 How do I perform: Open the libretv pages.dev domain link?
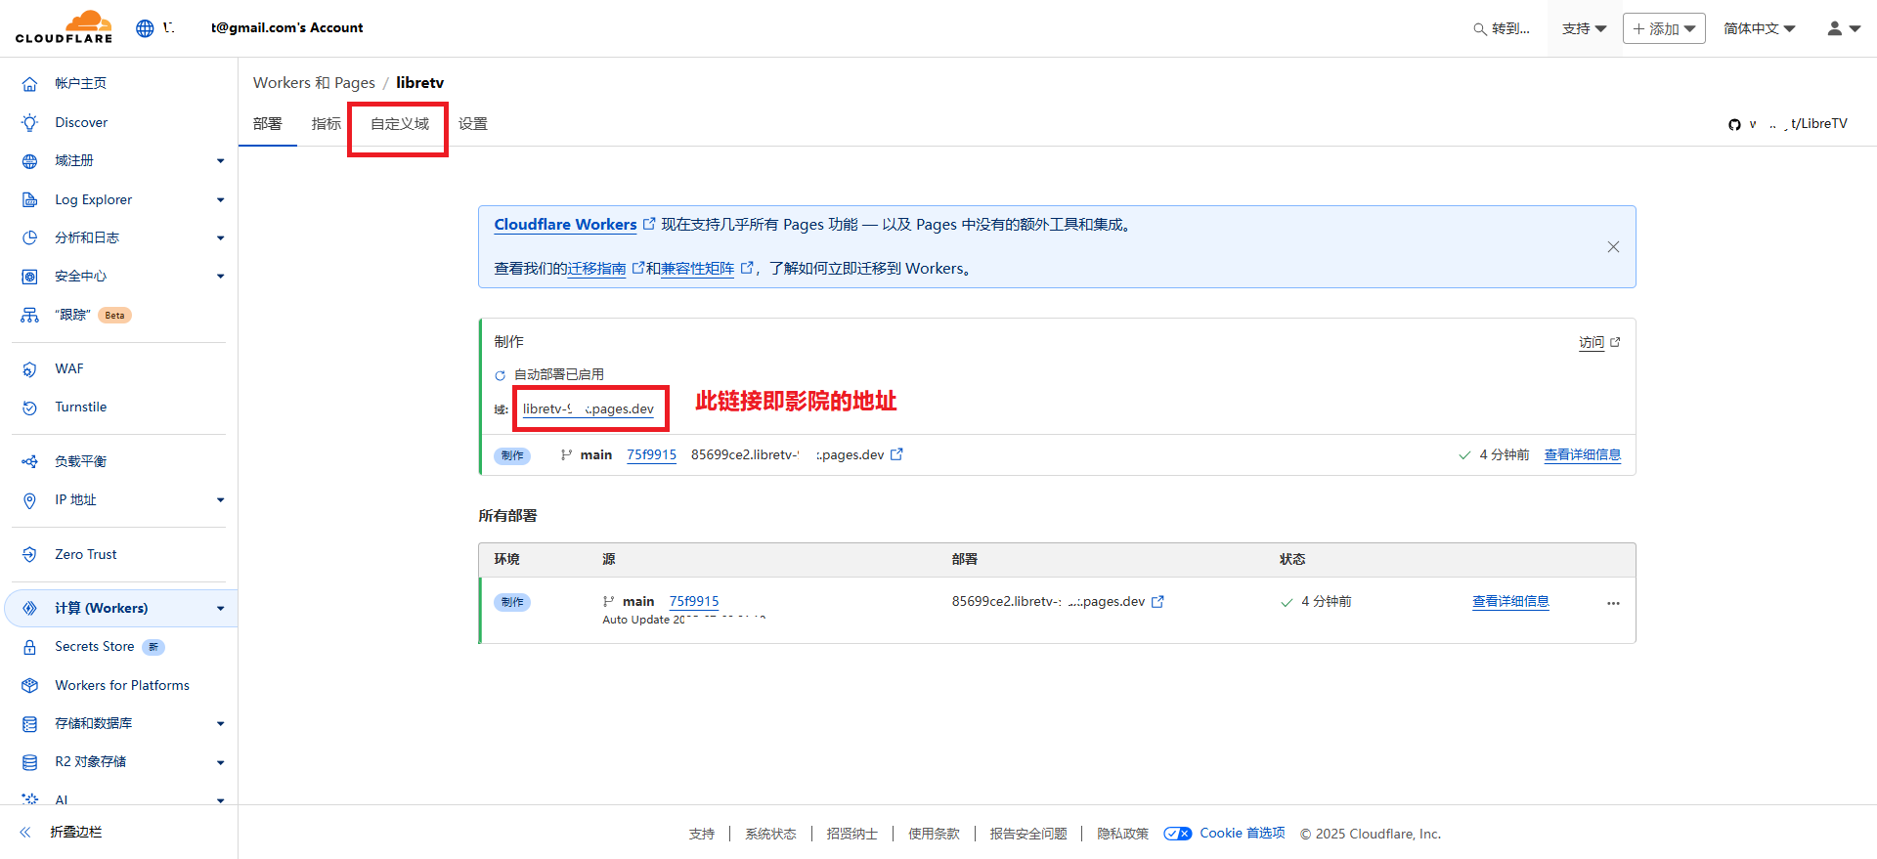(x=589, y=408)
